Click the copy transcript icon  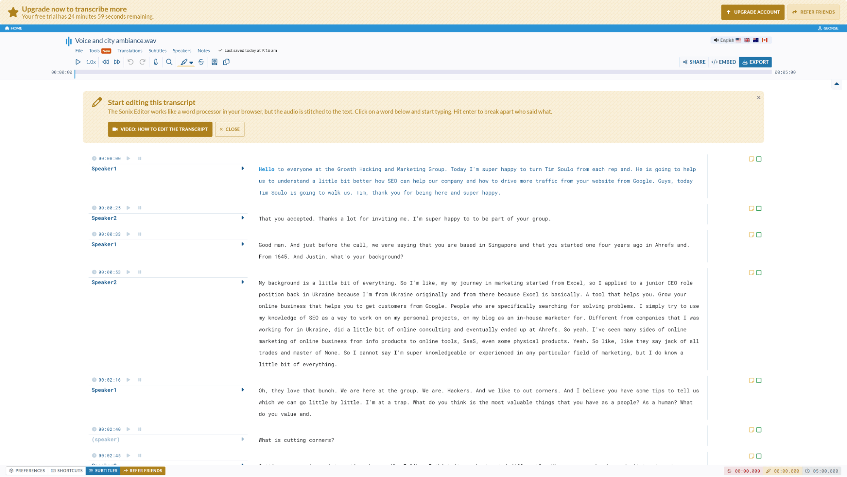coord(226,62)
